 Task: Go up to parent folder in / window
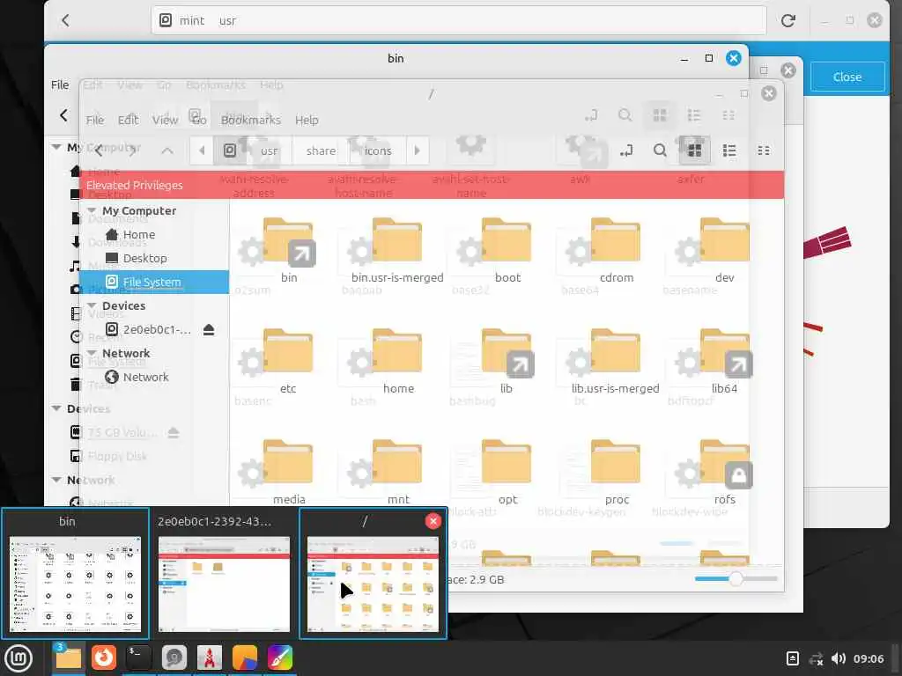[167, 151]
